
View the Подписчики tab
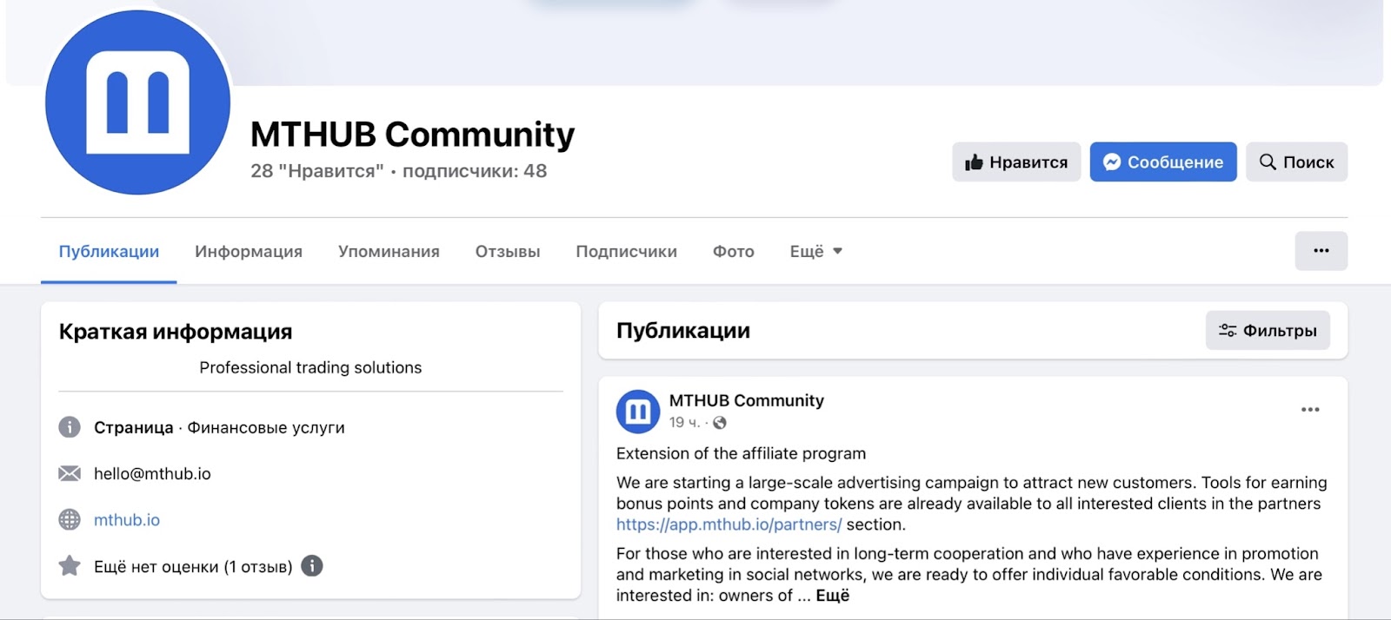coord(626,252)
